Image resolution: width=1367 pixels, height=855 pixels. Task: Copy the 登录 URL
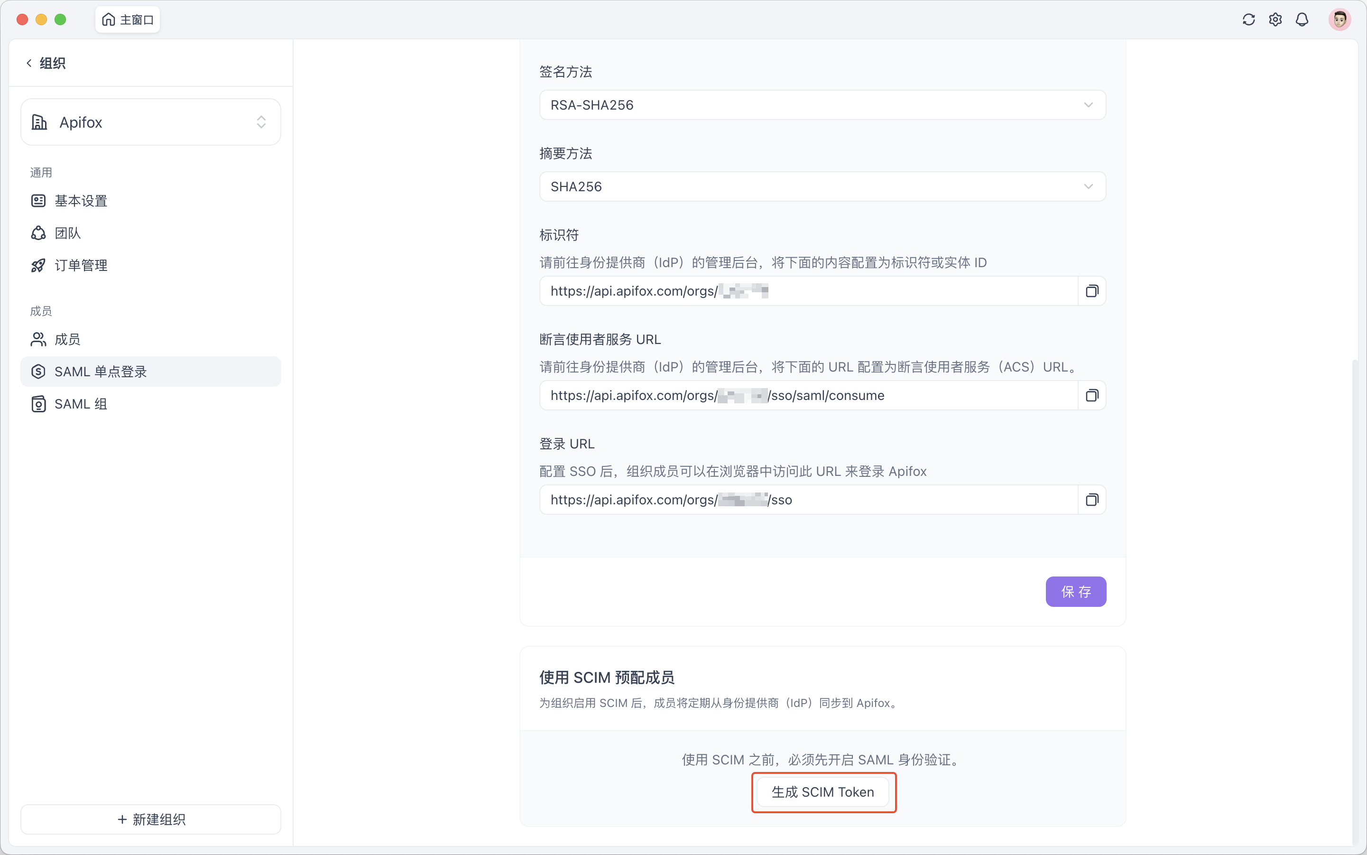(x=1091, y=499)
